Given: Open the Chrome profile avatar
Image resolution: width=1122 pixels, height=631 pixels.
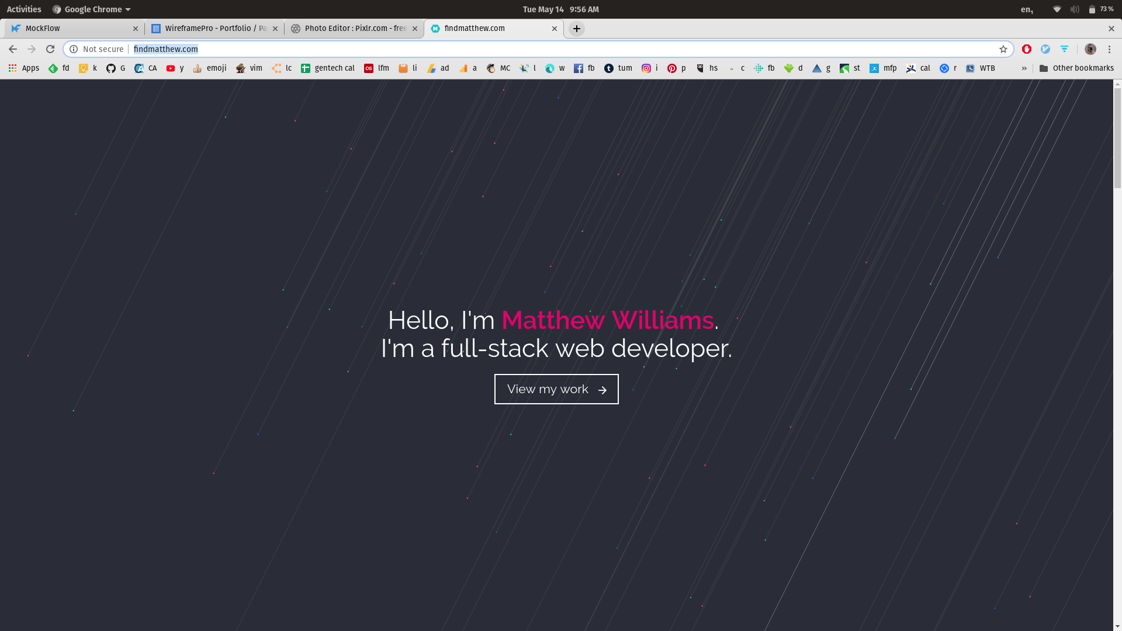Looking at the screenshot, I should (x=1090, y=49).
